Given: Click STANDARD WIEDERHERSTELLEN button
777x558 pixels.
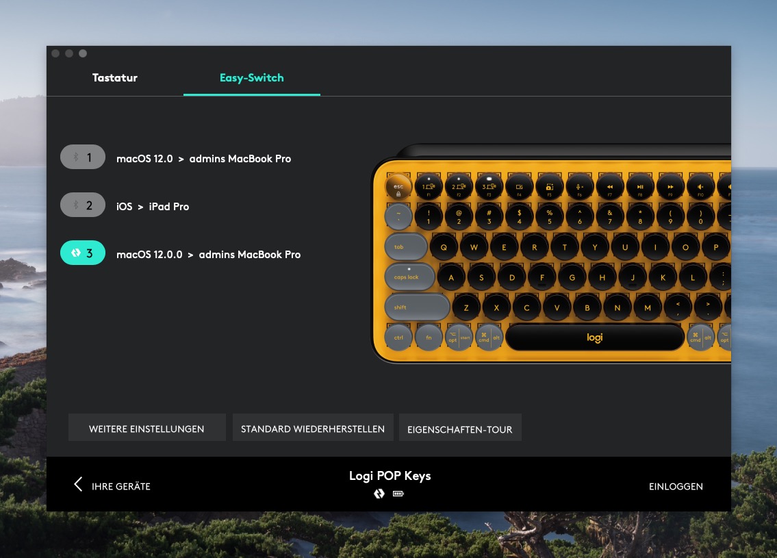Looking at the screenshot, I should (x=313, y=429).
